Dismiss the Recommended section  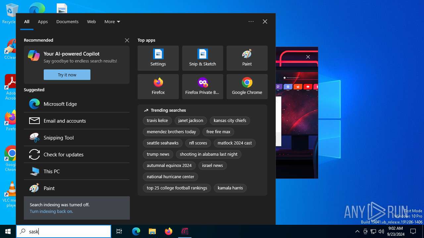[127, 40]
